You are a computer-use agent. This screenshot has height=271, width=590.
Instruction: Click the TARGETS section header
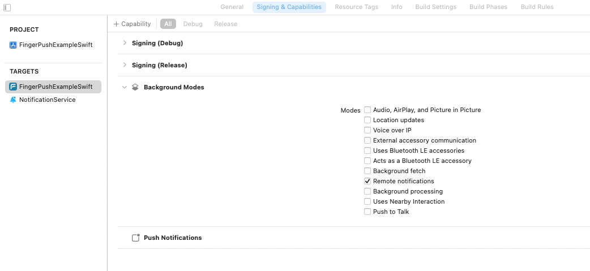coord(24,71)
